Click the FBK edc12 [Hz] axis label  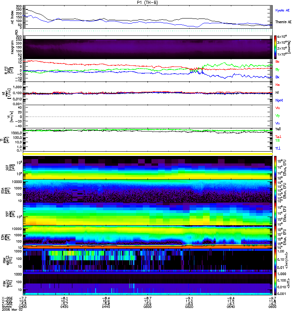(7, 261)
